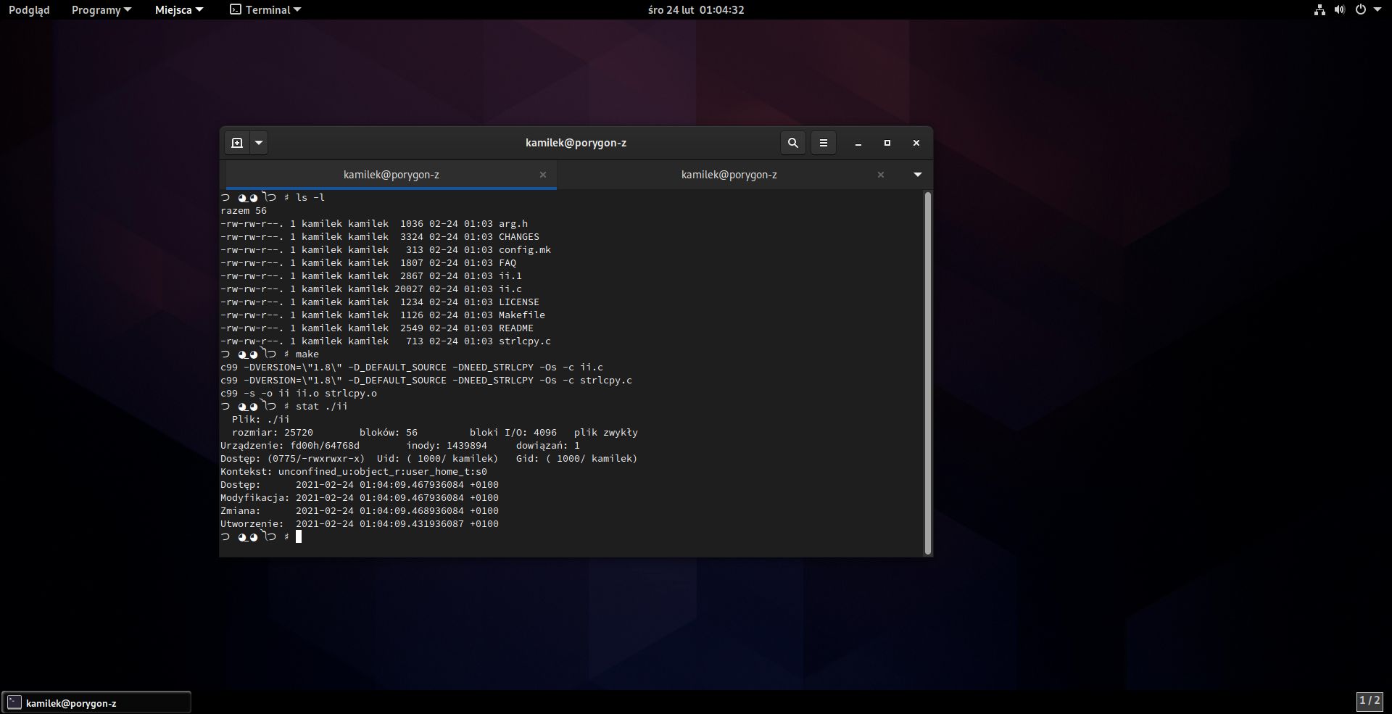Viewport: 1392px width, 714px height.
Task: Minimize the terminal window
Action: (x=858, y=144)
